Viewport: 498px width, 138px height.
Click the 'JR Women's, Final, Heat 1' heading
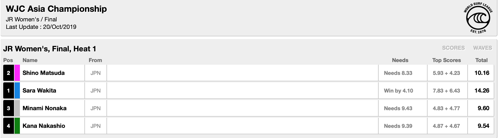[50, 49]
